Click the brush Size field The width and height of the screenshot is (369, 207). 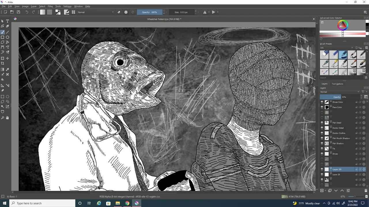click(181, 12)
